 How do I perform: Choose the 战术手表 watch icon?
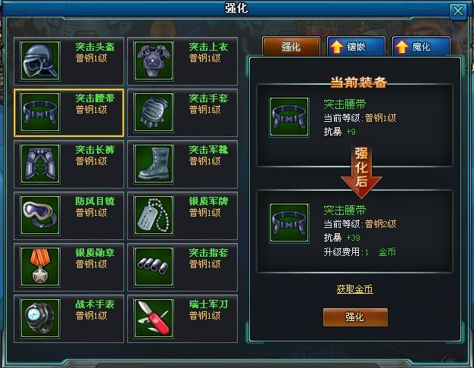click(x=40, y=318)
